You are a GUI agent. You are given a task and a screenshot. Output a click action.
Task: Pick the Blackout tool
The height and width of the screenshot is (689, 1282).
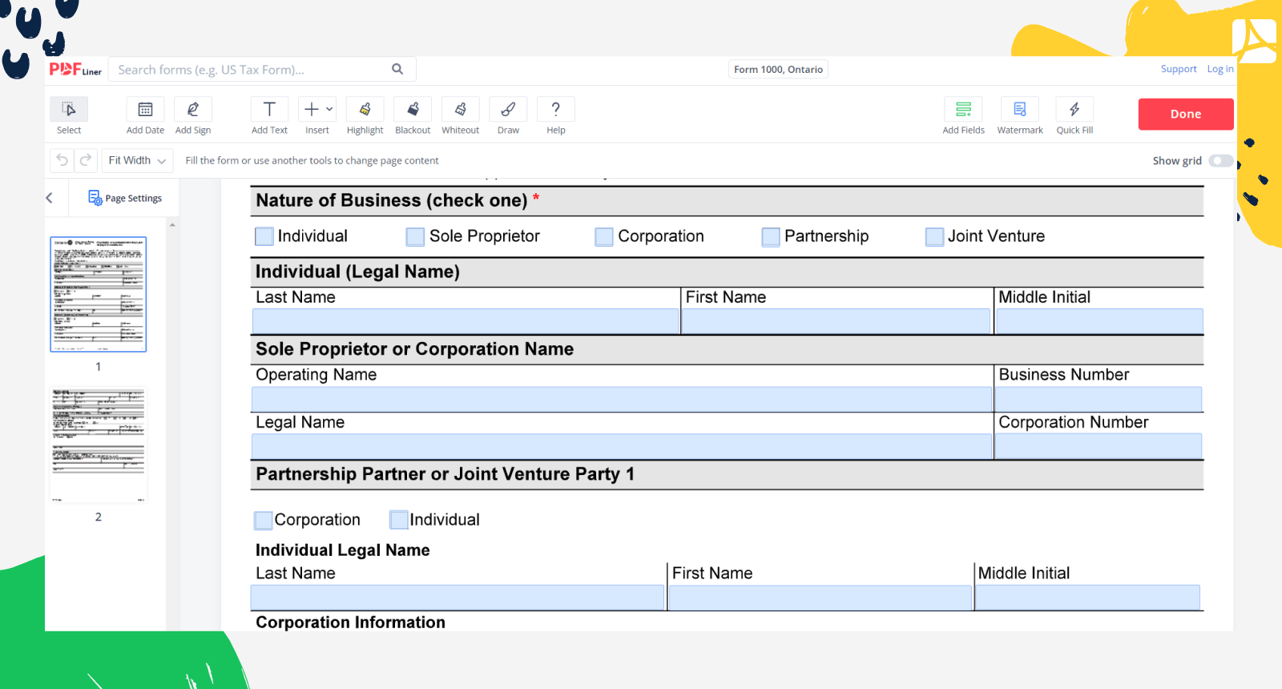413,110
